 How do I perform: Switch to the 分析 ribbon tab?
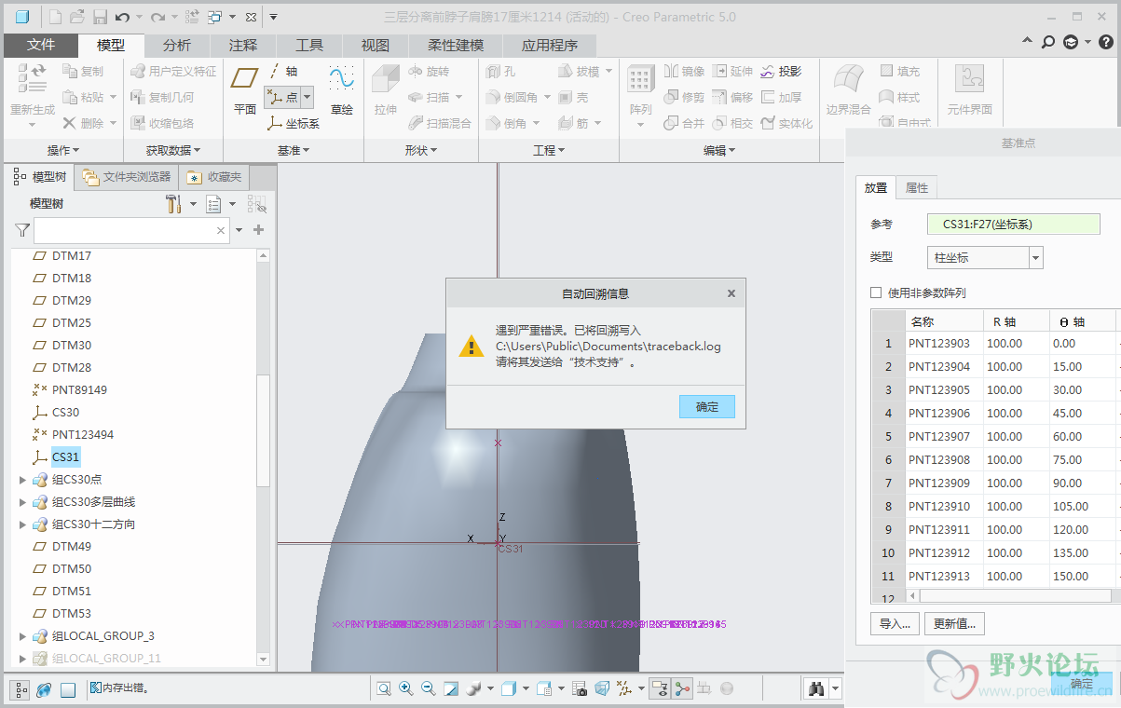click(177, 45)
